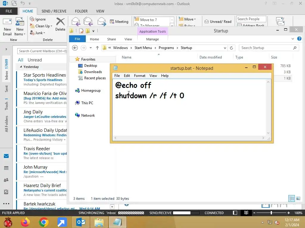This screenshot has height=228, width=305.
Task: Open Notepad Edit menu
Action: [x=127, y=76]
